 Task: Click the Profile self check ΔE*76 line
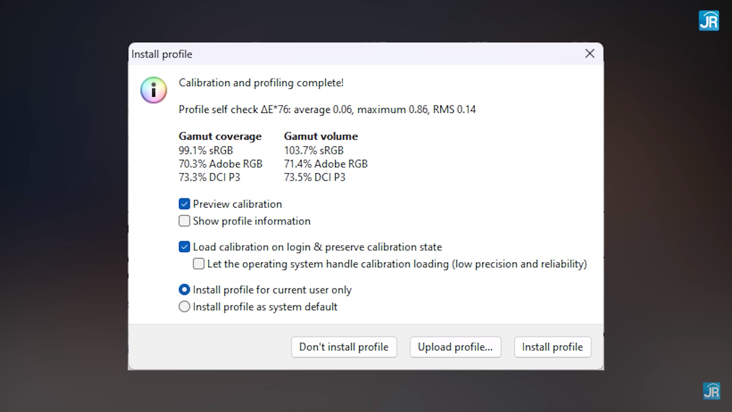[x=327, y=109]
